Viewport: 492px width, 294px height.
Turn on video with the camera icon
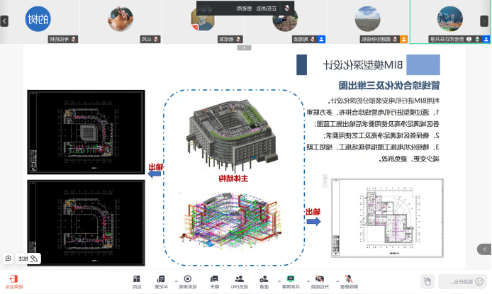(x=320, y=278)
